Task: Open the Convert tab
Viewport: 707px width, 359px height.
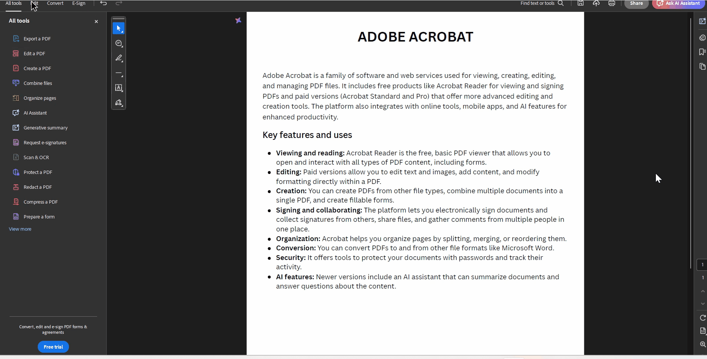Action: (55, 3)
